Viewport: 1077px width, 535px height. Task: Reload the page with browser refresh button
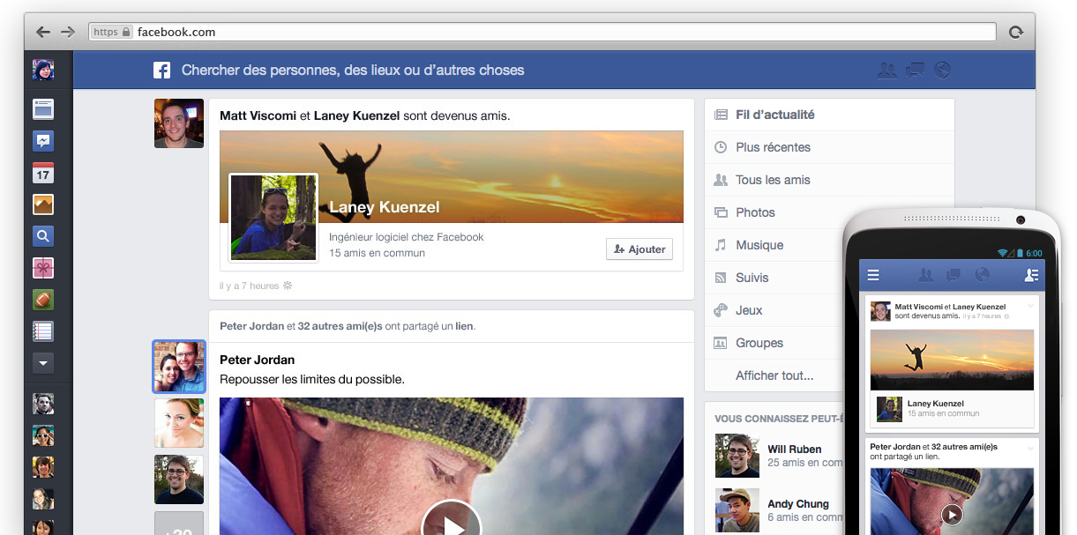[1015, 32]
